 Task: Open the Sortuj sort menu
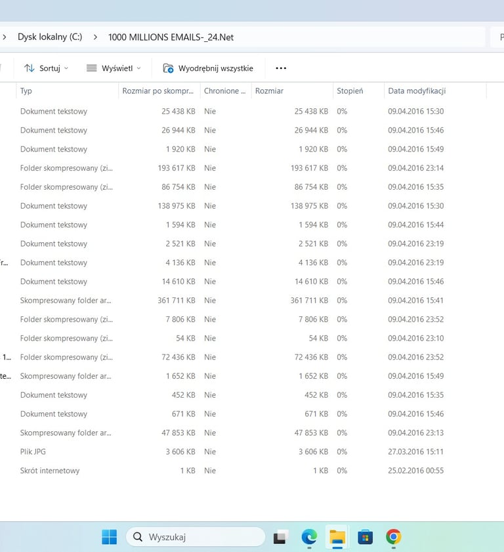coord(46,68)
